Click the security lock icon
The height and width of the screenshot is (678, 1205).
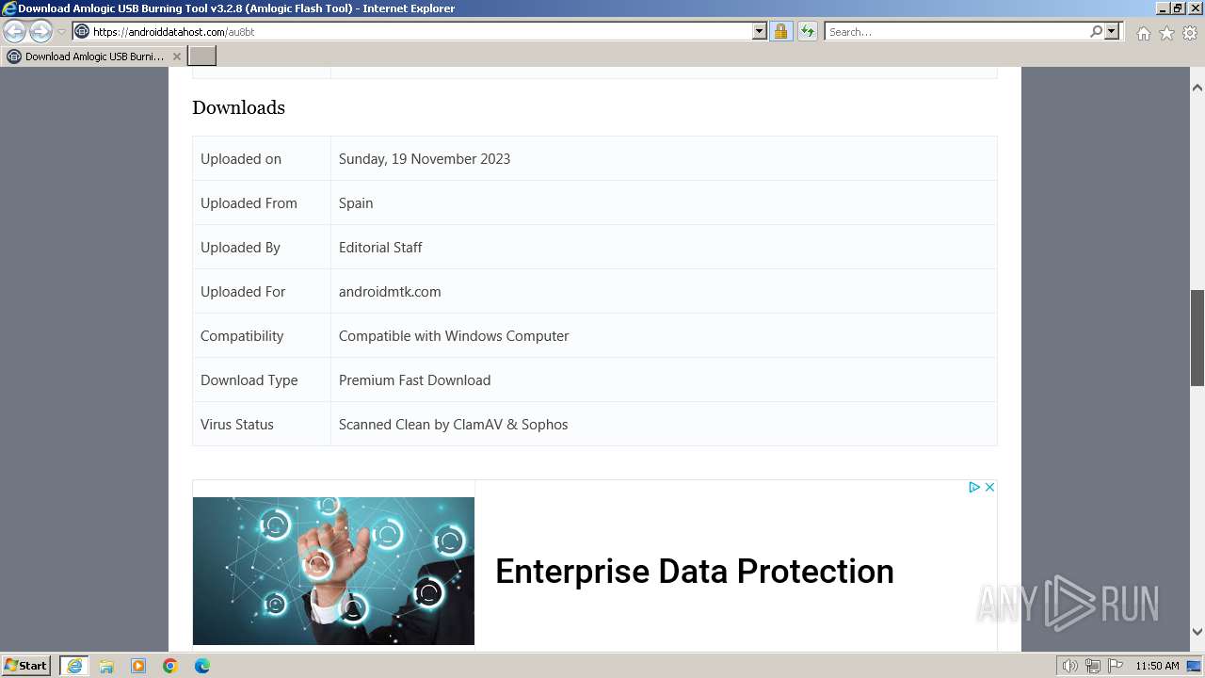click(x=780, y=31)
